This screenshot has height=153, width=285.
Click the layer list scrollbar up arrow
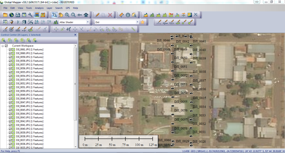coord(75,49)
